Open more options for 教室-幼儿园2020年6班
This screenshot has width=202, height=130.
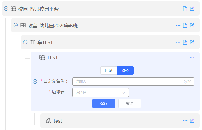[178, 25]
